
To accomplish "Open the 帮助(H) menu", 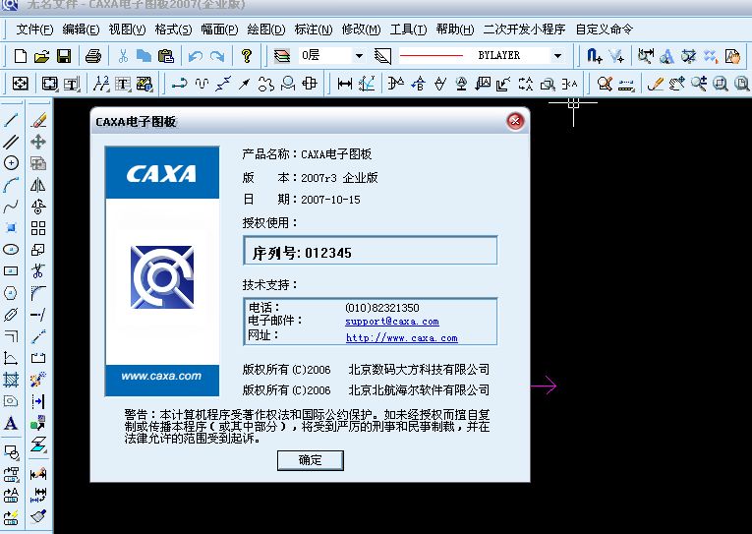I will point(455,30).
